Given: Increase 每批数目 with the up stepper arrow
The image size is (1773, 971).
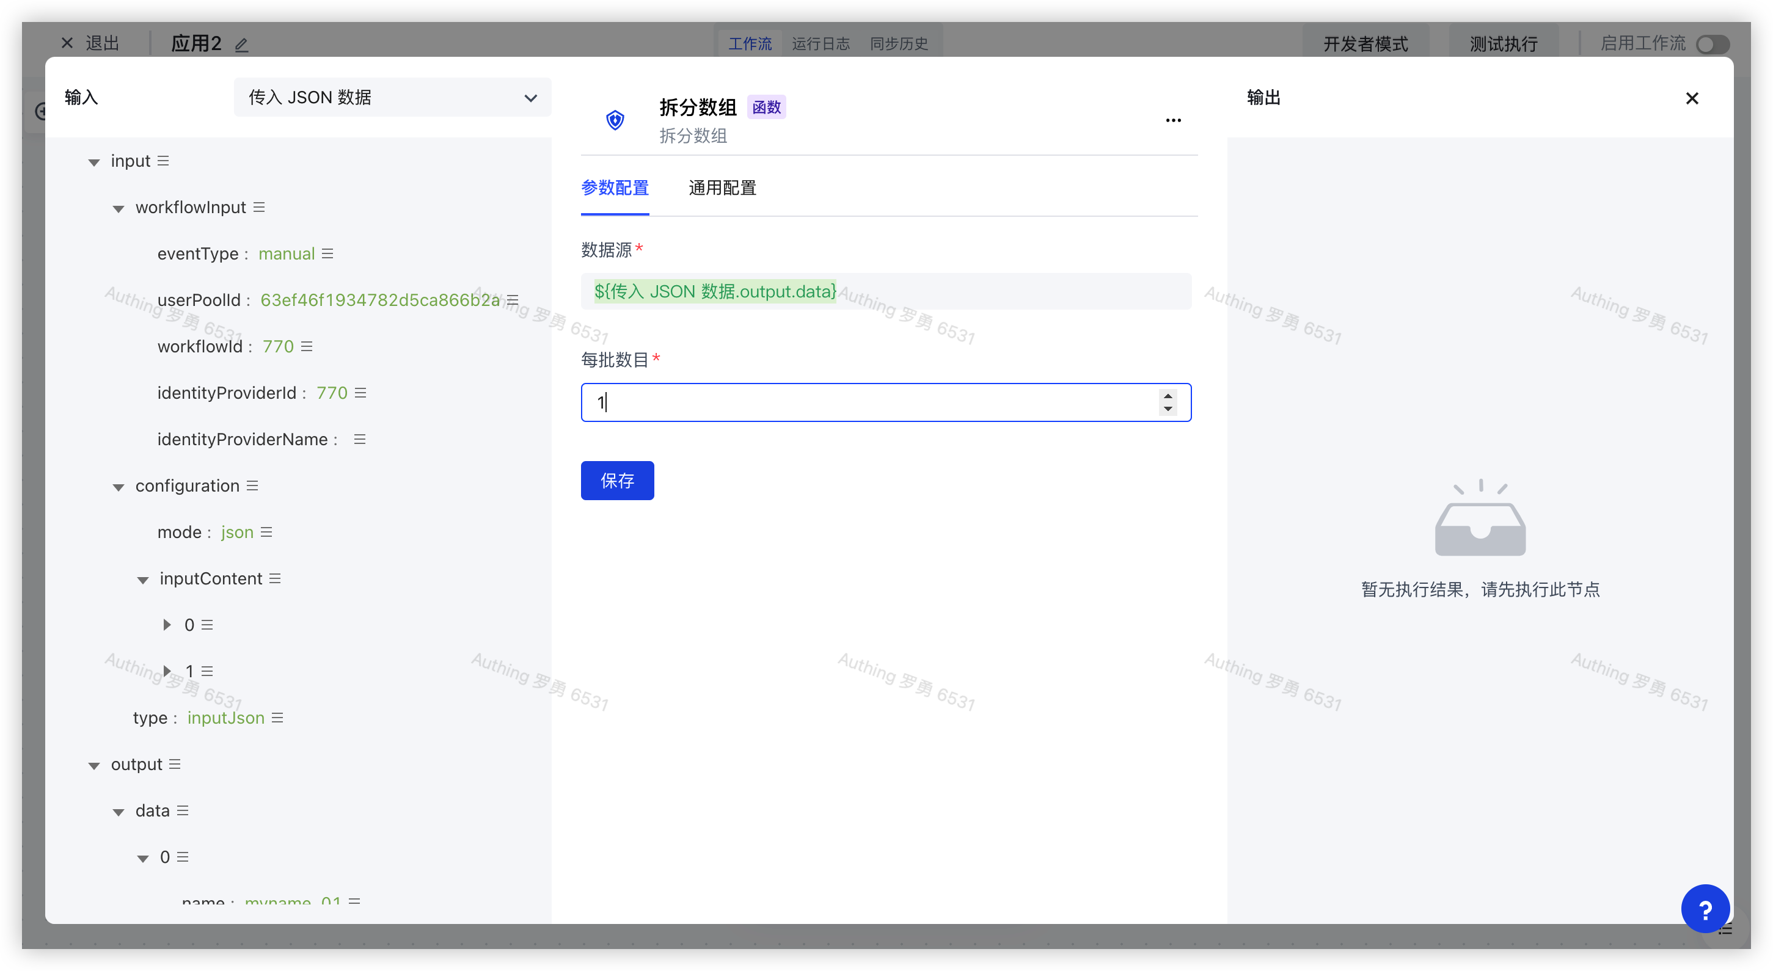Looking at the screenshot, I should (x=1168, y=396).
